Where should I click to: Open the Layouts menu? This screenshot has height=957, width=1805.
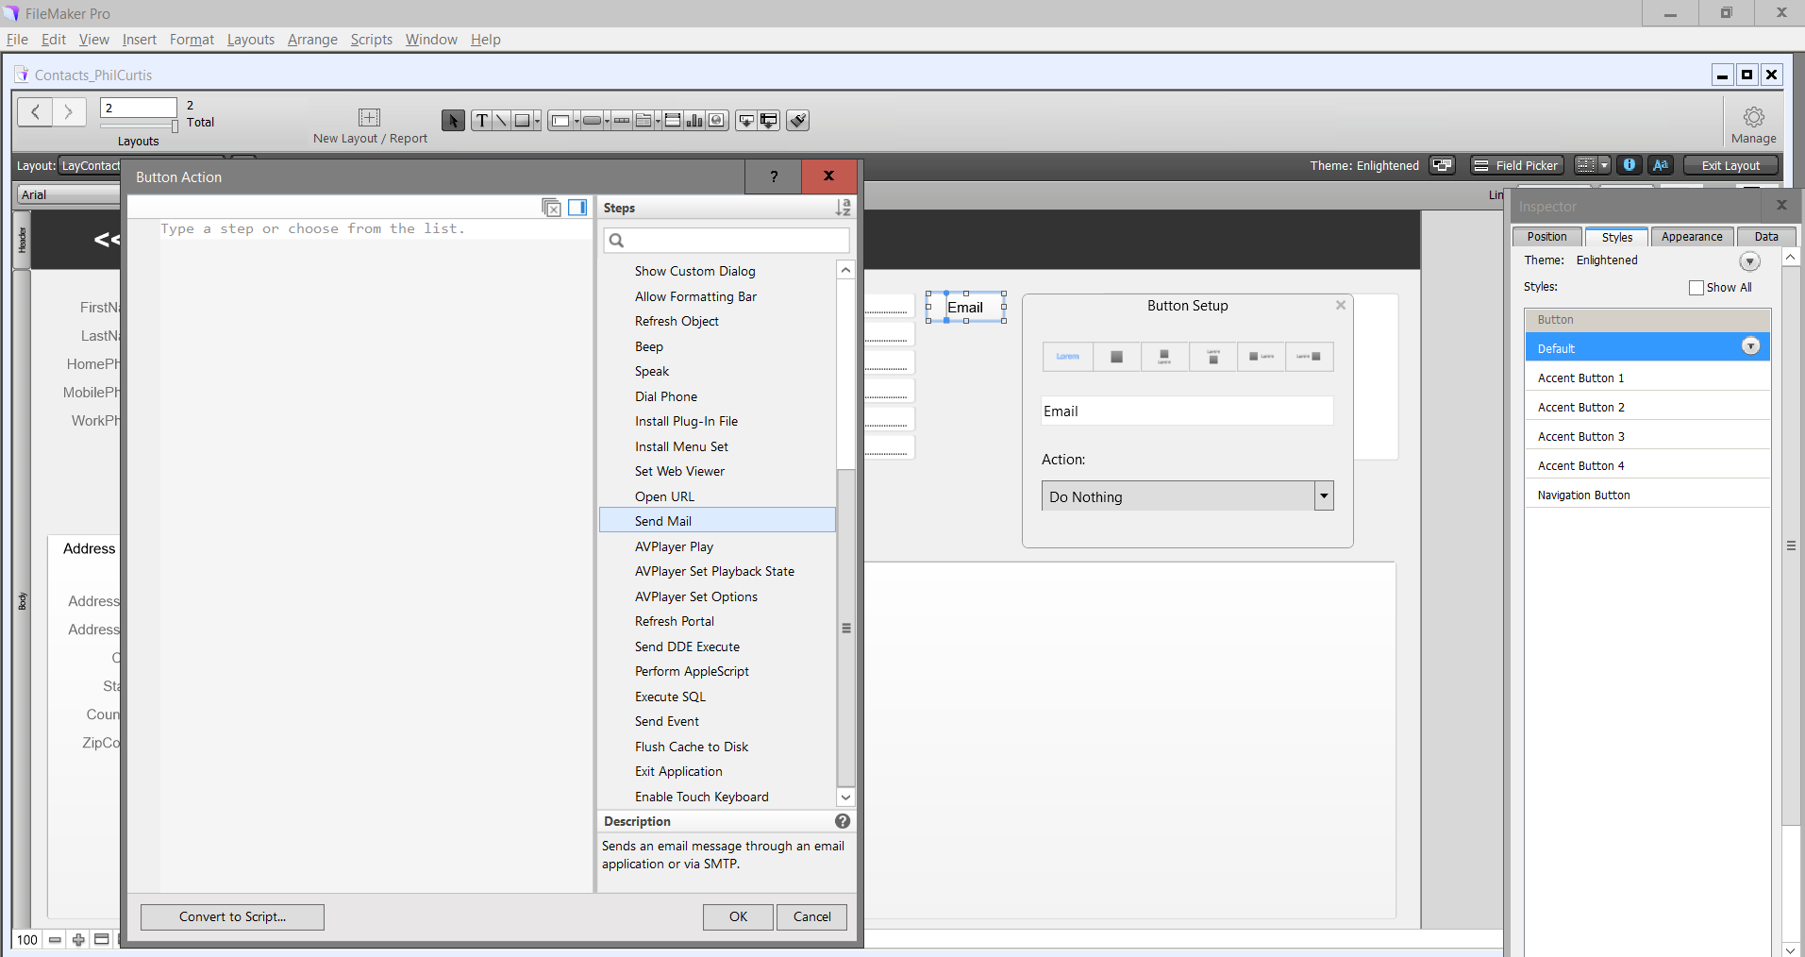(250, 40)
